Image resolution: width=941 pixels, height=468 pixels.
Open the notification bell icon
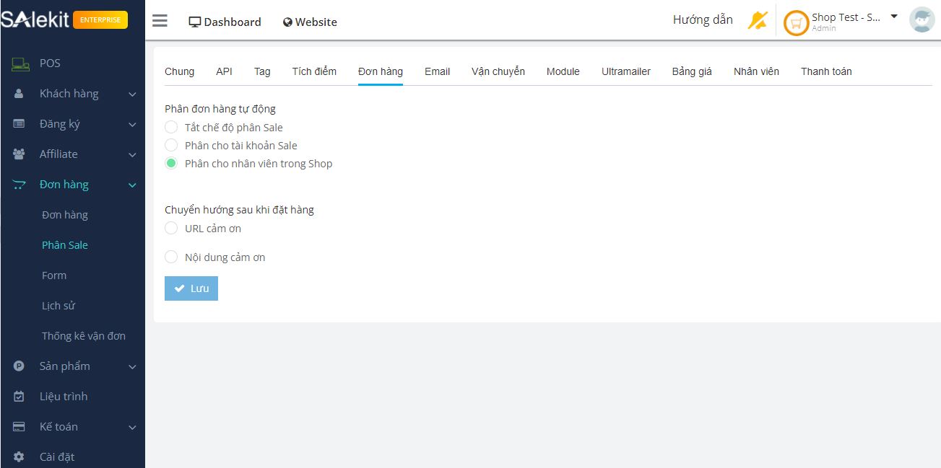tap(758, 21)
